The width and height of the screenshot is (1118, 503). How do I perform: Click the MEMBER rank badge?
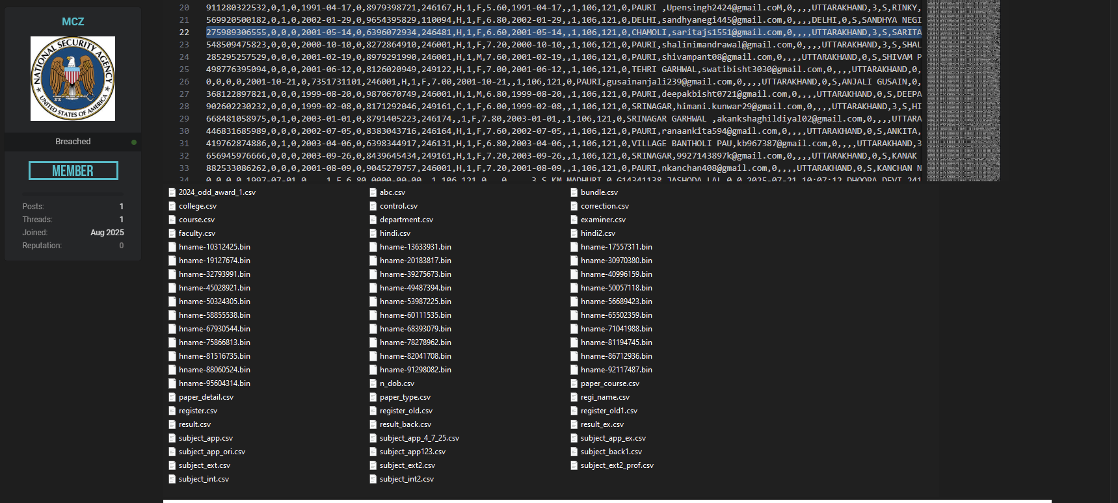[x=73, y=171]
